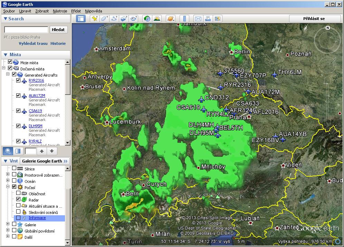Click the print icon in toolbar
This screenshot has width=344, height=247.
coord(208,19)
